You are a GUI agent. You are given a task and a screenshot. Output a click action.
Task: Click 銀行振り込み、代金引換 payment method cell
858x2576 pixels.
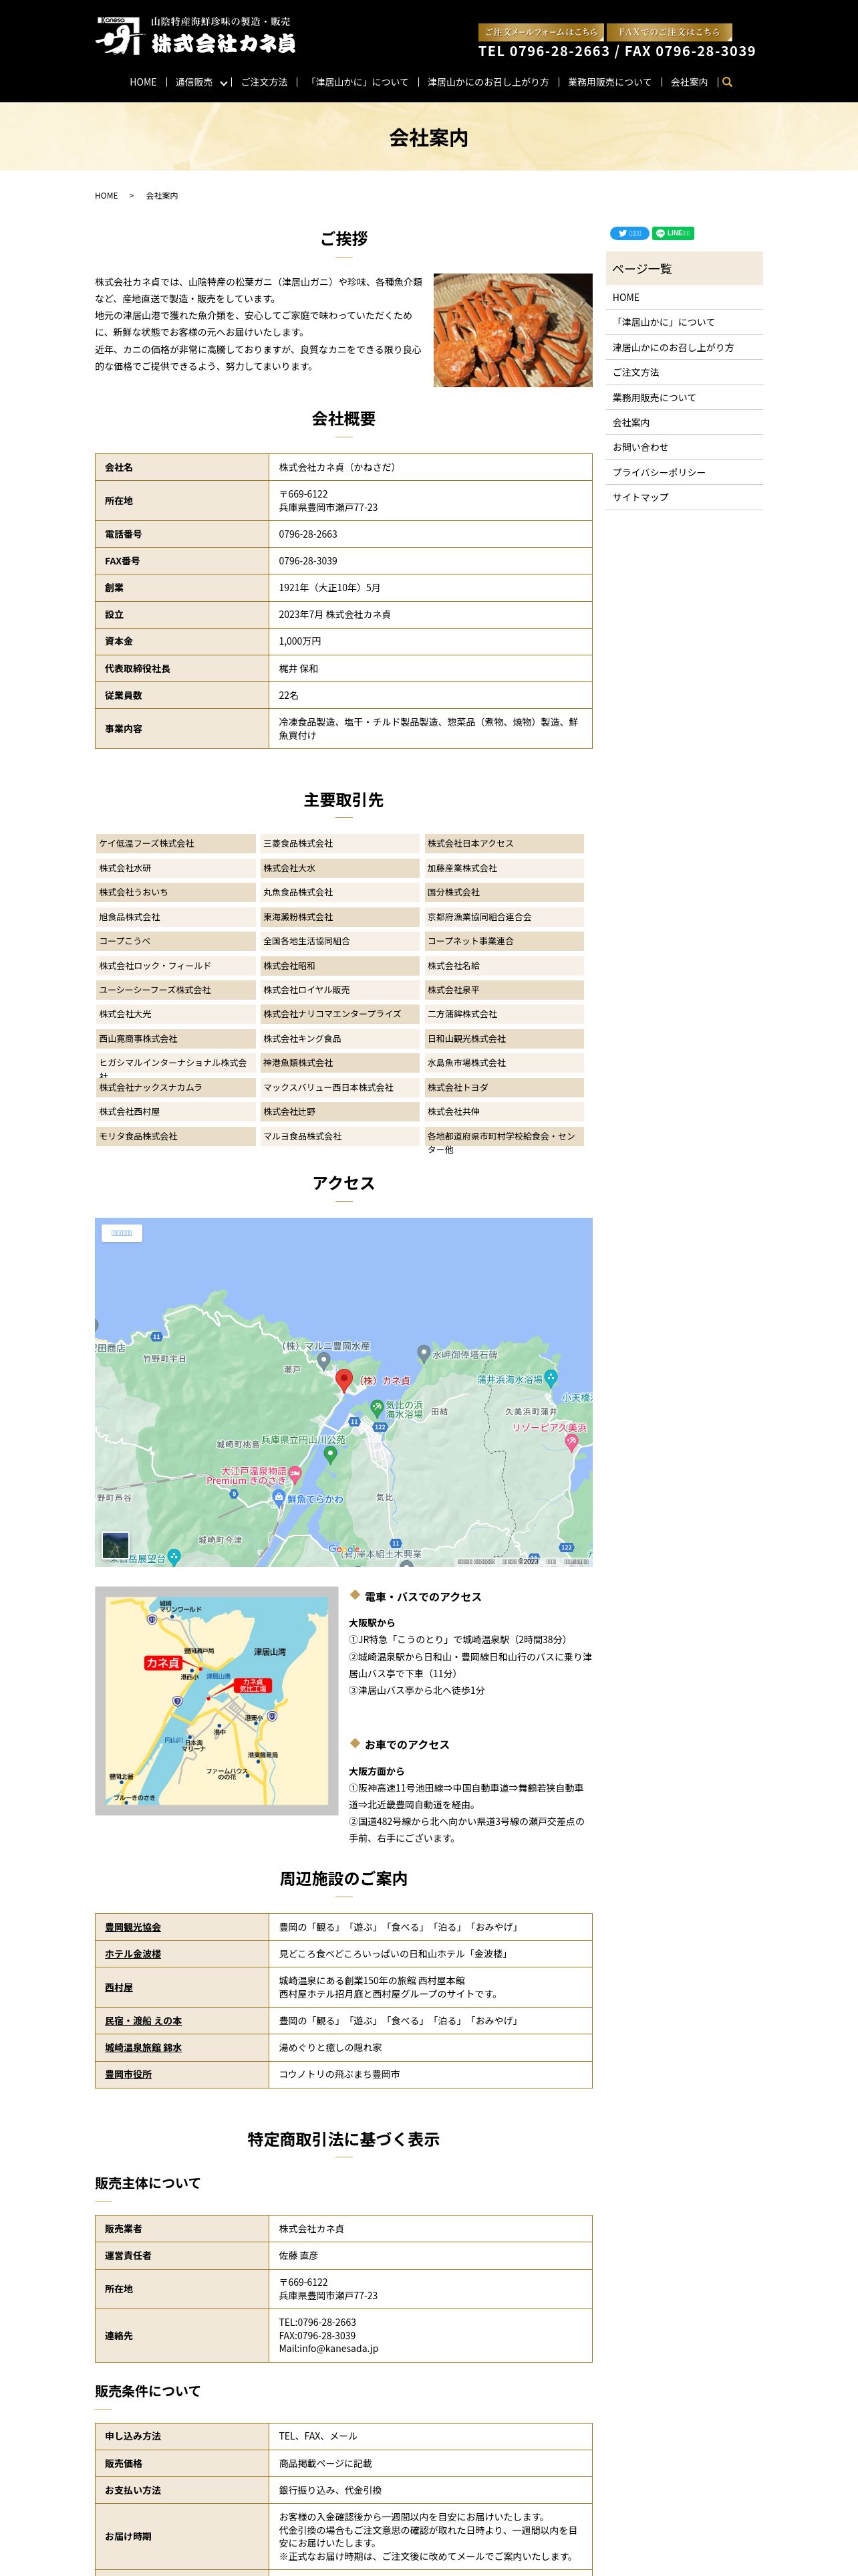(x=430, y=2490)
